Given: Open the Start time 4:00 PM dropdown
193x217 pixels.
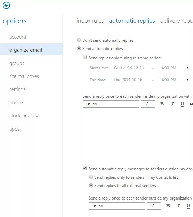Looking at the screenshot, I should coord(175,68).
